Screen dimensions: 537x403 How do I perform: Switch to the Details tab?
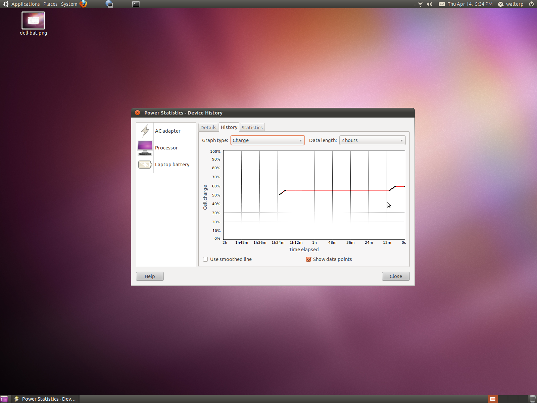click(208, 128)
